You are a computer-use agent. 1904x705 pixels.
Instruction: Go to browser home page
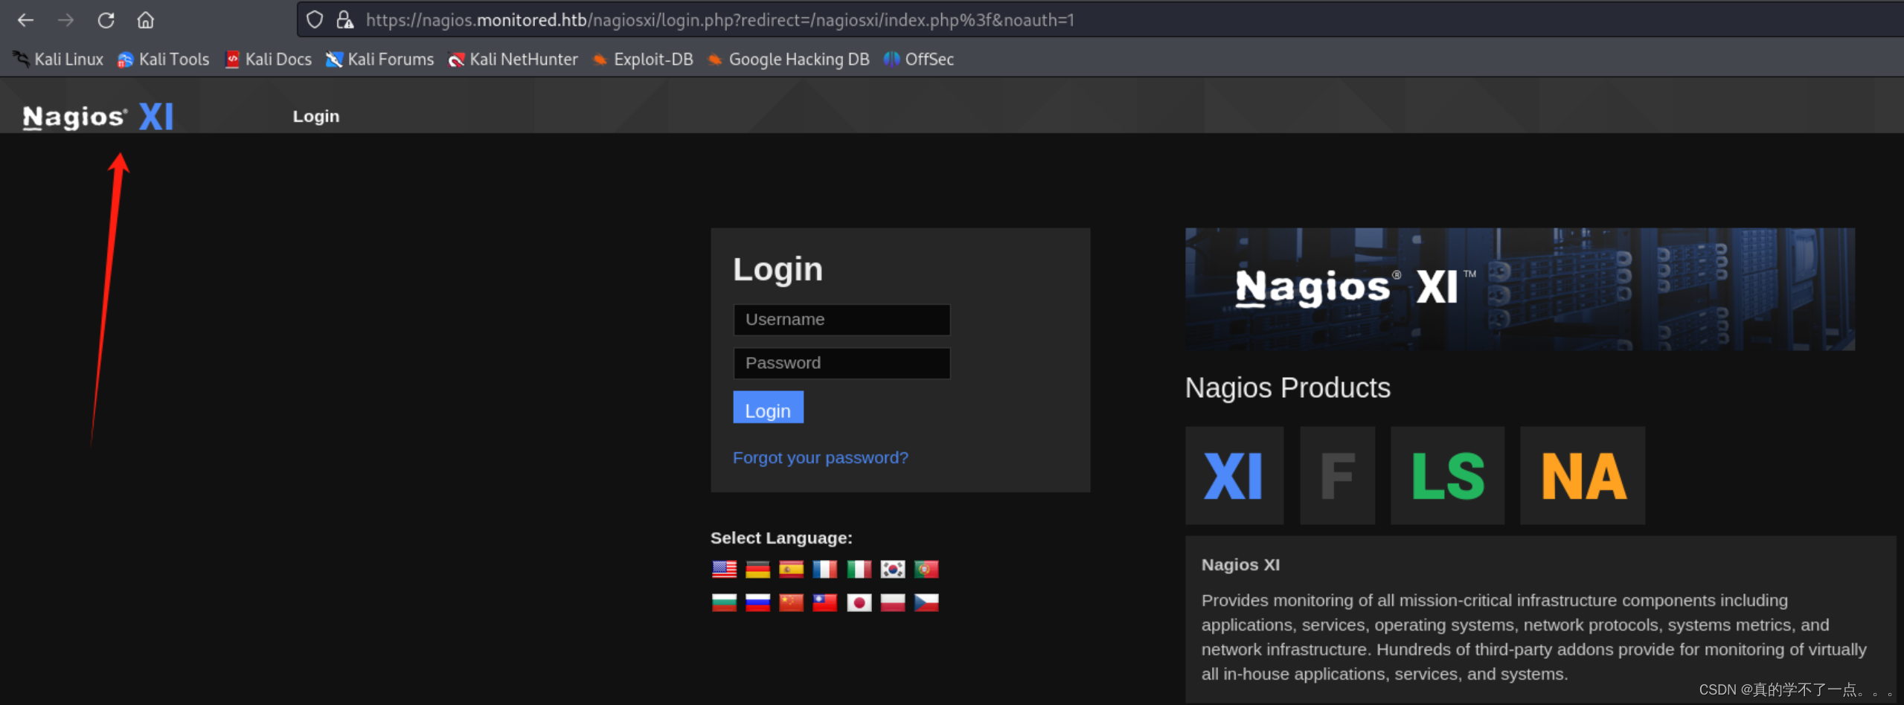[146, 20]
